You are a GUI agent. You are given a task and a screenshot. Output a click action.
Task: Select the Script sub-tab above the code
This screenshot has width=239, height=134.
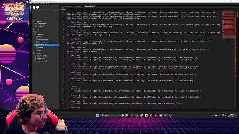click(x=63, y=9)
